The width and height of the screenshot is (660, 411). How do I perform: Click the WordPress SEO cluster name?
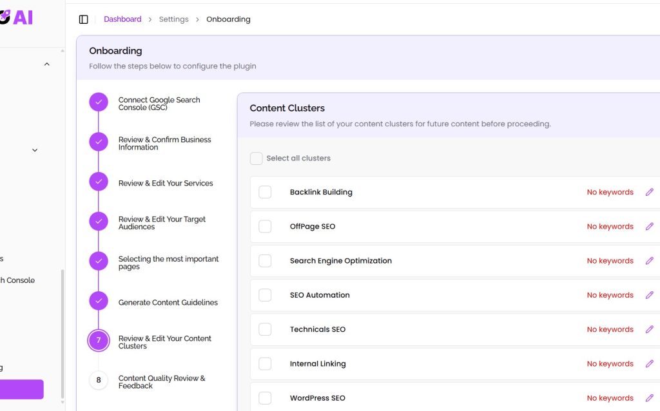[317, 398]
